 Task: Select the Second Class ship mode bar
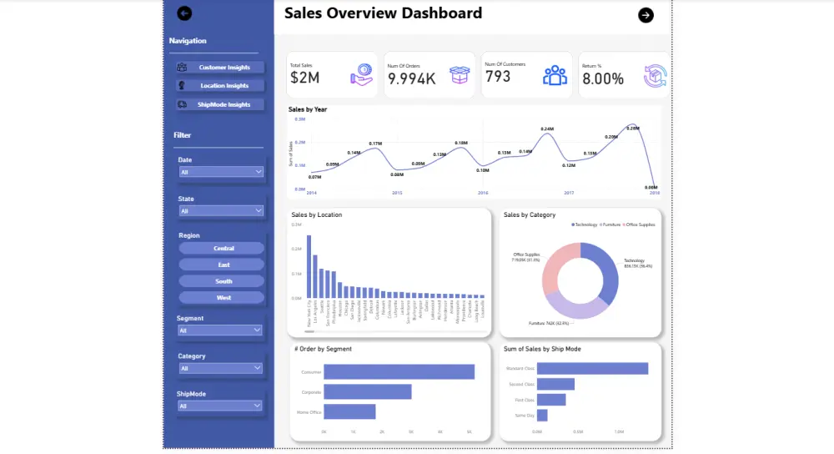(555, 384)
